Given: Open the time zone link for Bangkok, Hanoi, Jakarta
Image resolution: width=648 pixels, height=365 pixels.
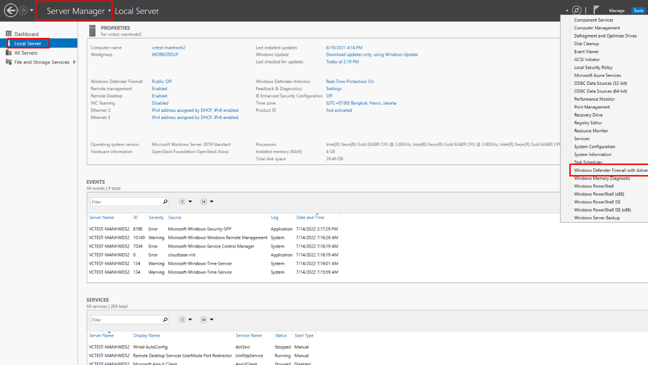Looking at the screenshot, I should (361, 103).
